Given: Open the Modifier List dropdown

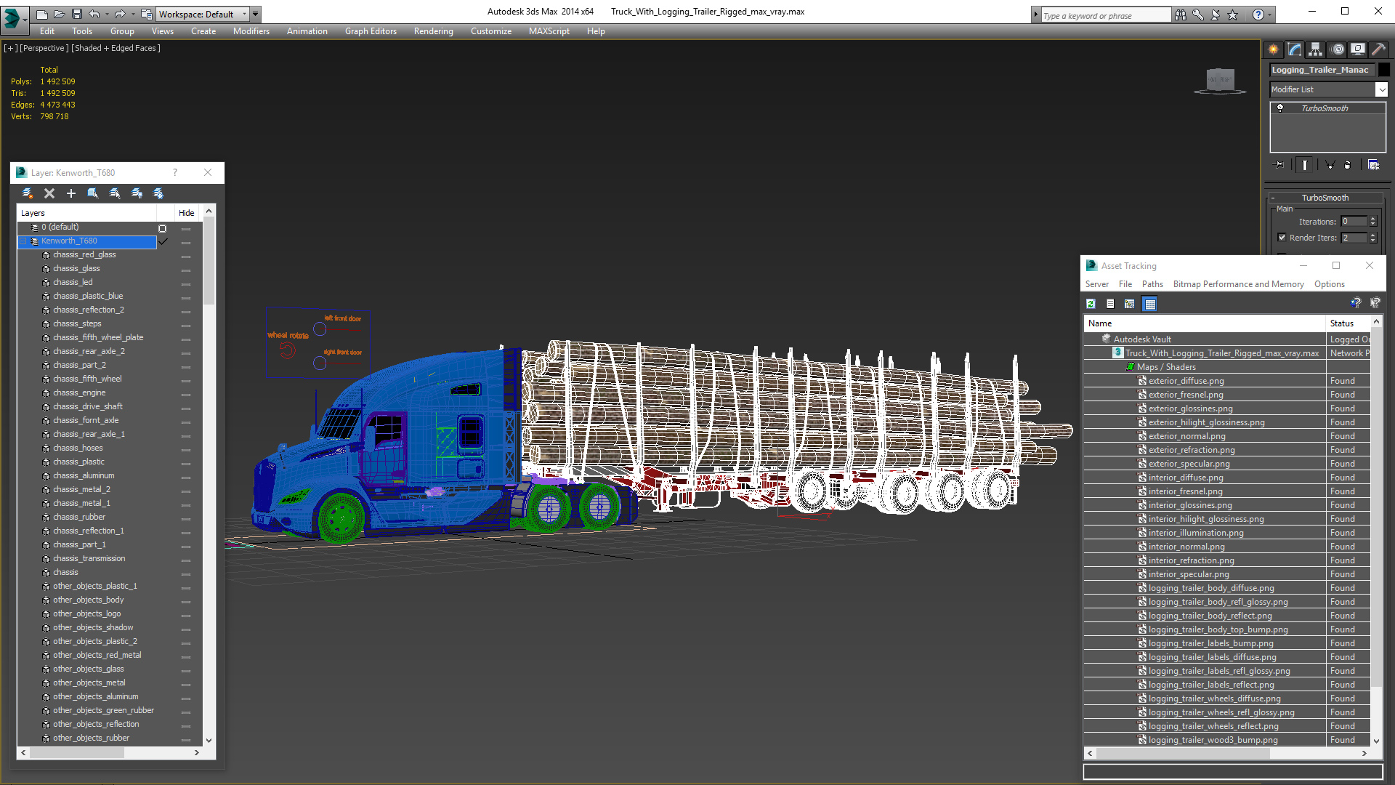Looking at the screenshot, I should pyautogui.click(x=1381, y=89).
